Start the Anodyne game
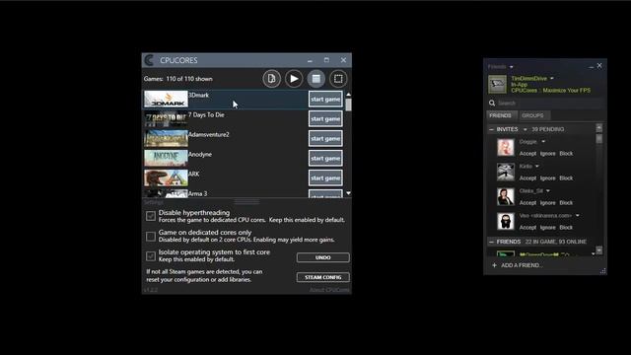 coord(325,158)
